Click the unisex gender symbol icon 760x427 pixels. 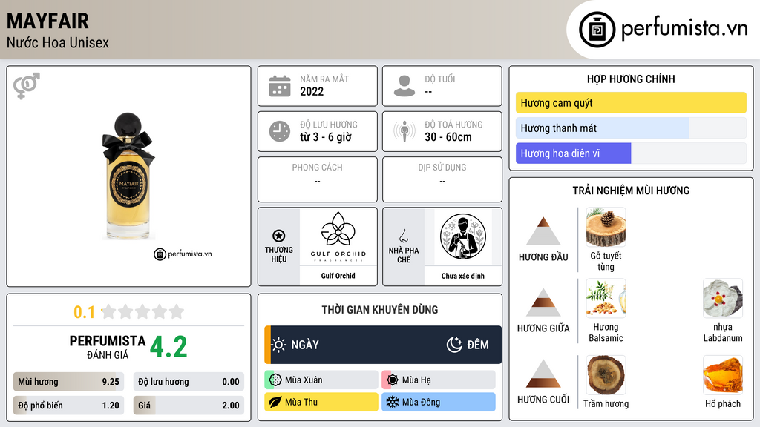point(27,86)
